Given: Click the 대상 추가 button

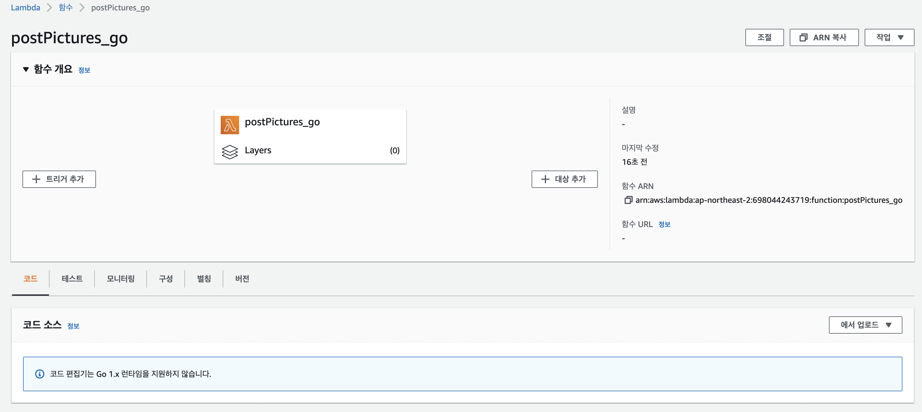Looking at the screenshot, I should [x=564, y=179].
